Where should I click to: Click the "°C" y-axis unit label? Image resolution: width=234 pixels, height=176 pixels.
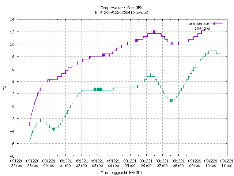point(4,88)
